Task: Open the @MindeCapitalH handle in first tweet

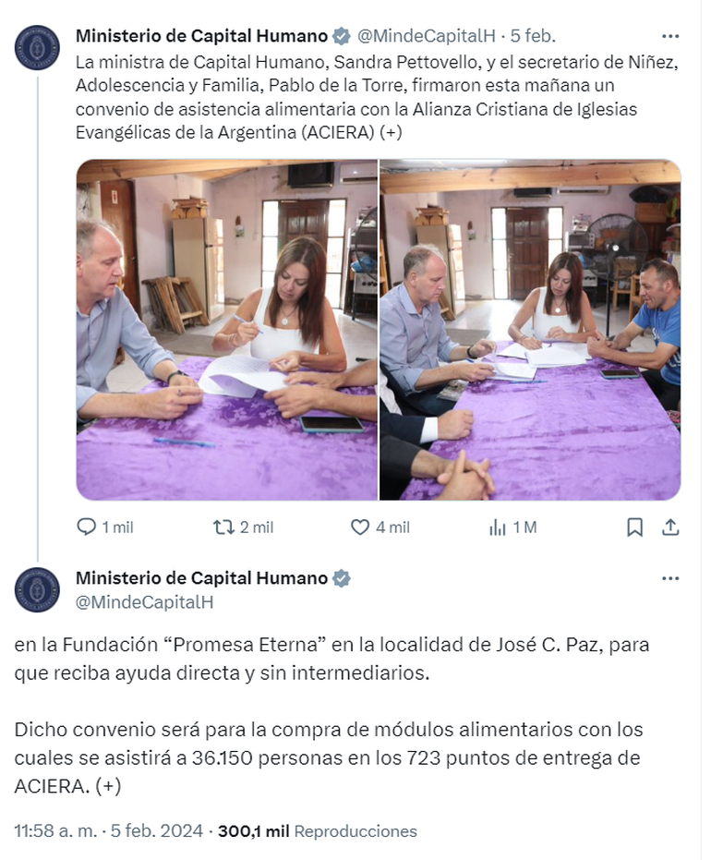Action: (426, 36)
